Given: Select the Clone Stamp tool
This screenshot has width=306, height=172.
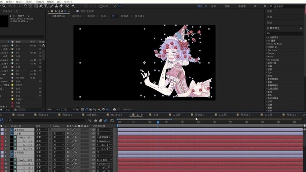Looking at the screenshot, I should click(57, 6).
